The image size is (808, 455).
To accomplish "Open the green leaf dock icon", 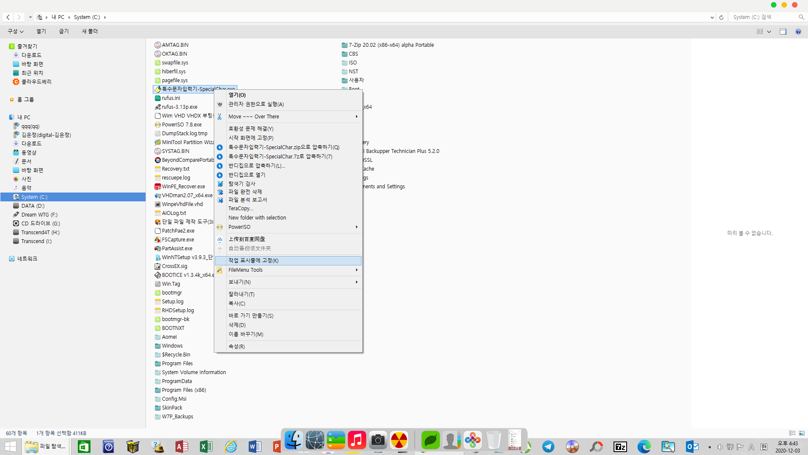I will (431, 440).
